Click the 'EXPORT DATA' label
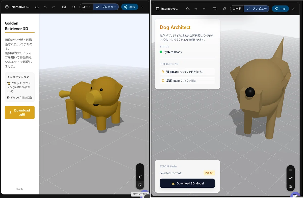 click(x=168, y=166)
